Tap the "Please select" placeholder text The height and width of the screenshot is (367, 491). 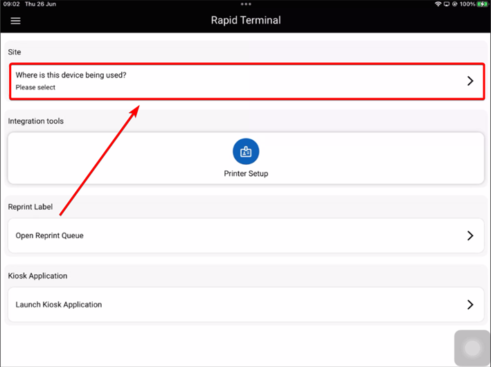(x=35, y=88)
